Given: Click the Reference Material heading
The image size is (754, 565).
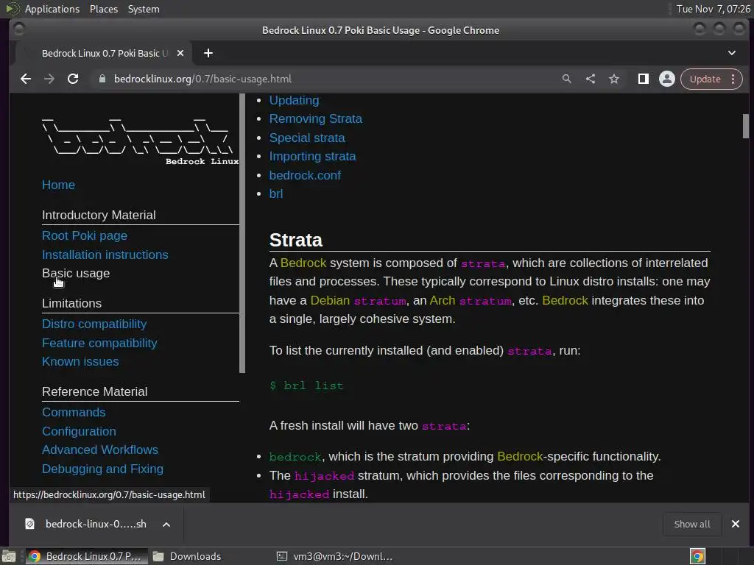Looking at the screenshot, I should [x=95, y=392].
